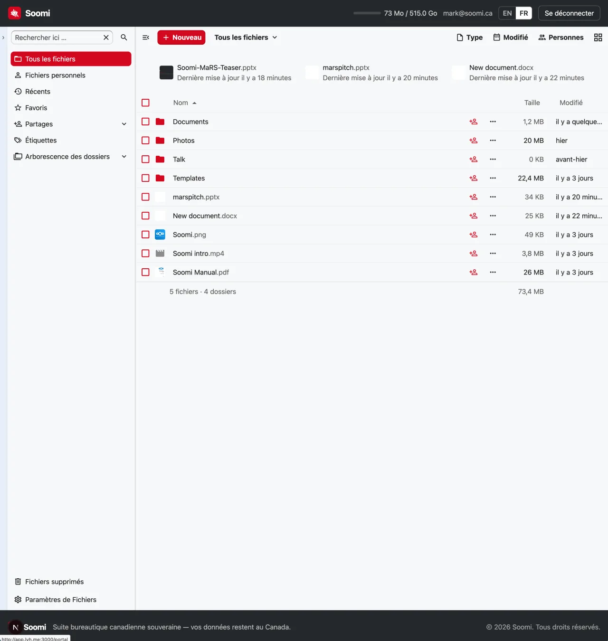Tick the marspitch.pptx checkbox
The image size is (608, 641).
coord(145,197)
